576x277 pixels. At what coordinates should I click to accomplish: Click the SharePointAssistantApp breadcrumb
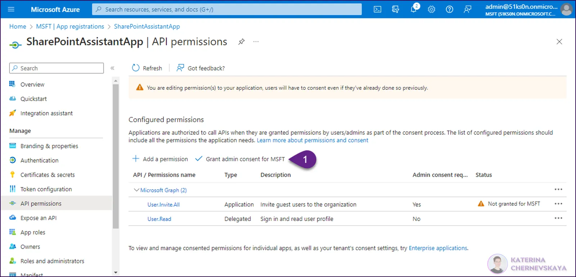coord(147,26)
